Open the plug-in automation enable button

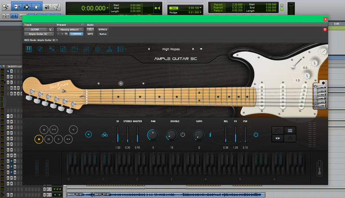click(x=90, y=30)
